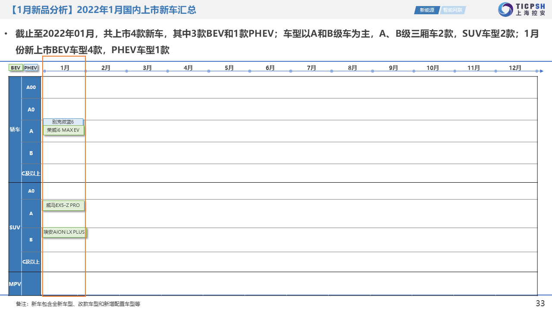Click the SUV C及以上 row label
This screenshot has height=311, width=552.
click(x=31, y=262)
